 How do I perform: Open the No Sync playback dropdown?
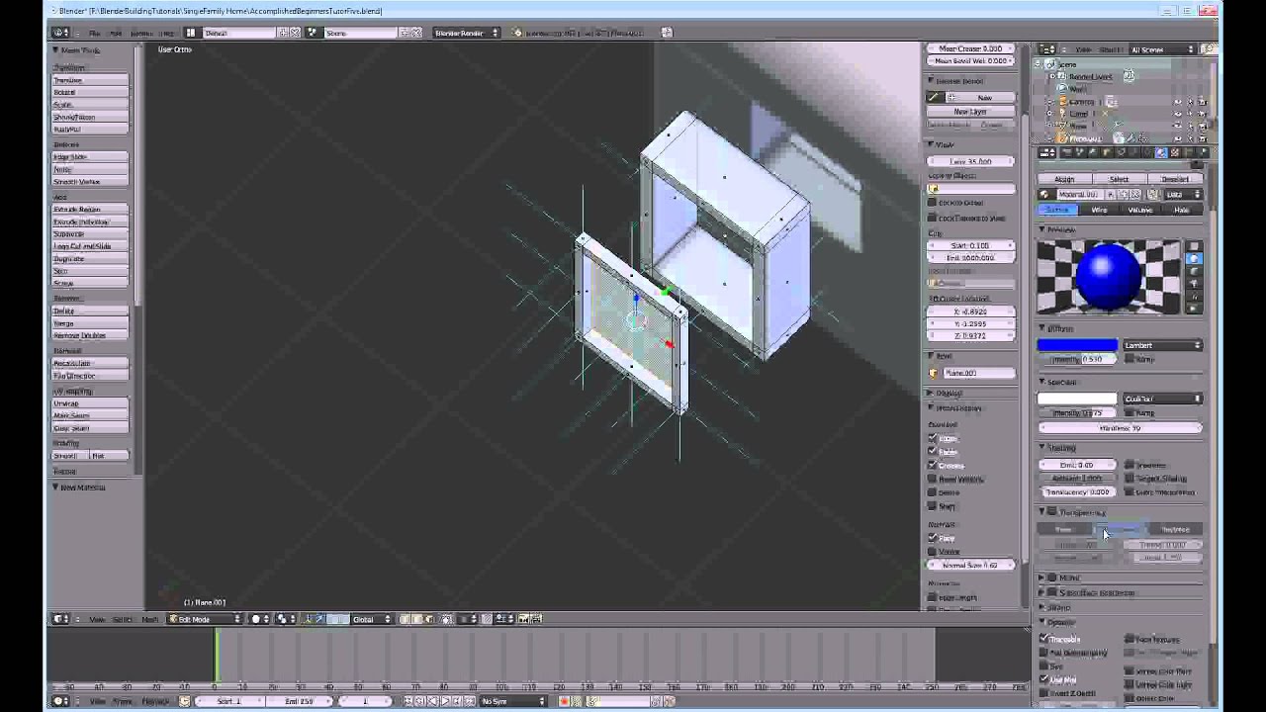point(511,701)
